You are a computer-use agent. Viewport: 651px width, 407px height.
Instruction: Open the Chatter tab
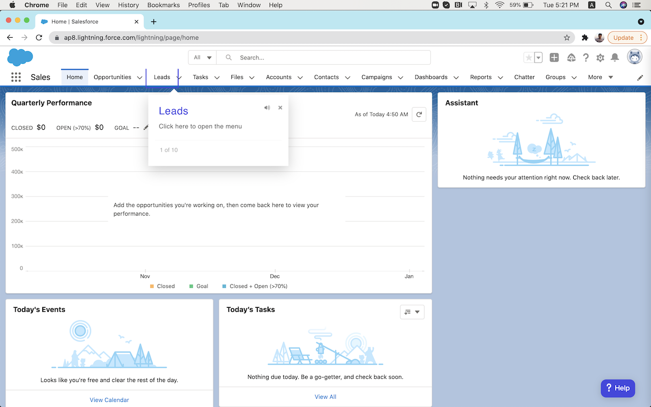(524, 77)
